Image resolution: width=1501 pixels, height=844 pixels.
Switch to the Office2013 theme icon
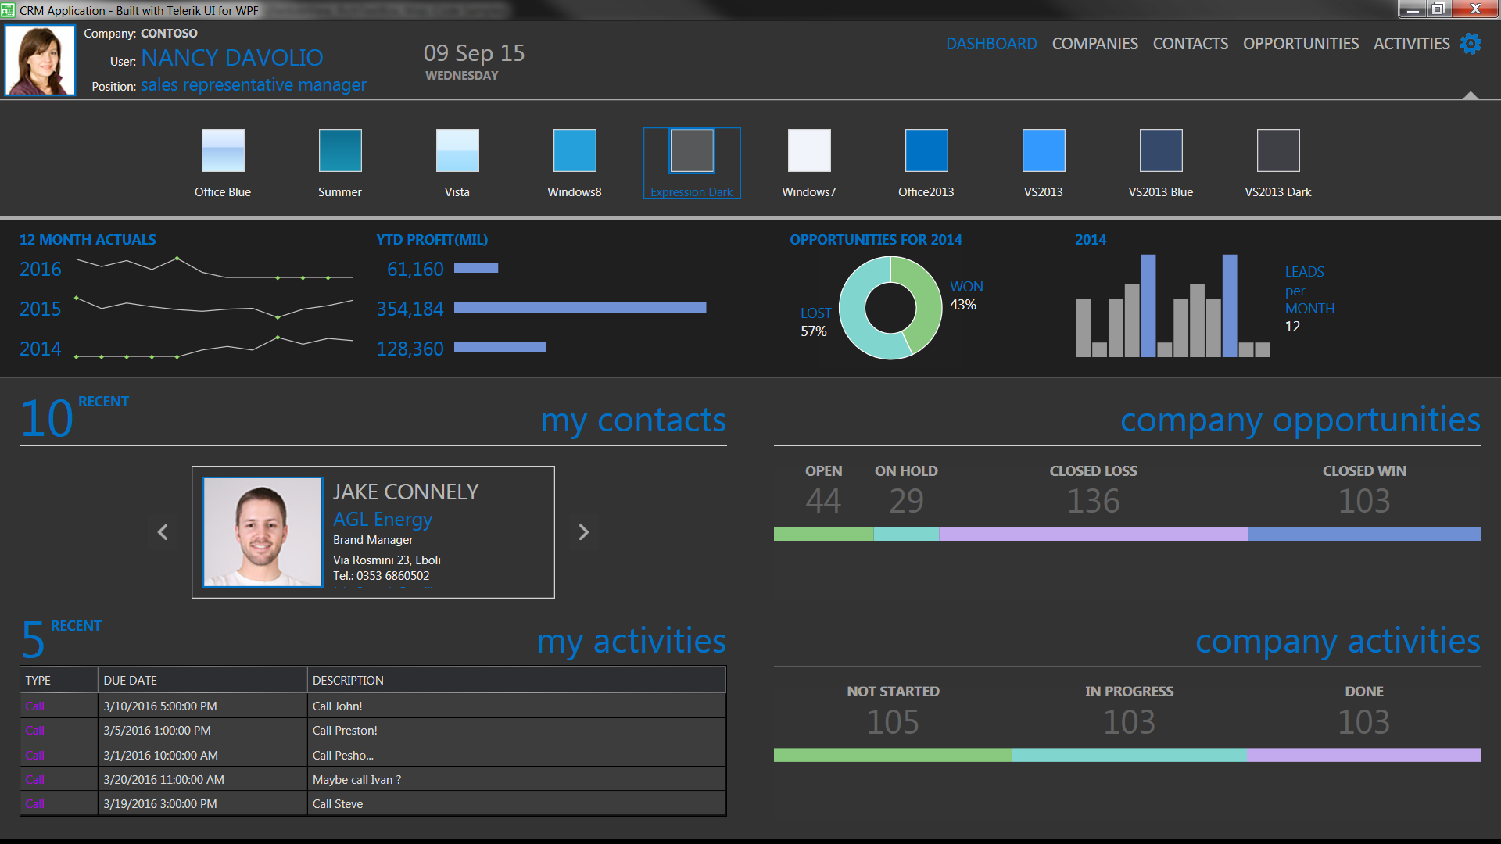926,151
